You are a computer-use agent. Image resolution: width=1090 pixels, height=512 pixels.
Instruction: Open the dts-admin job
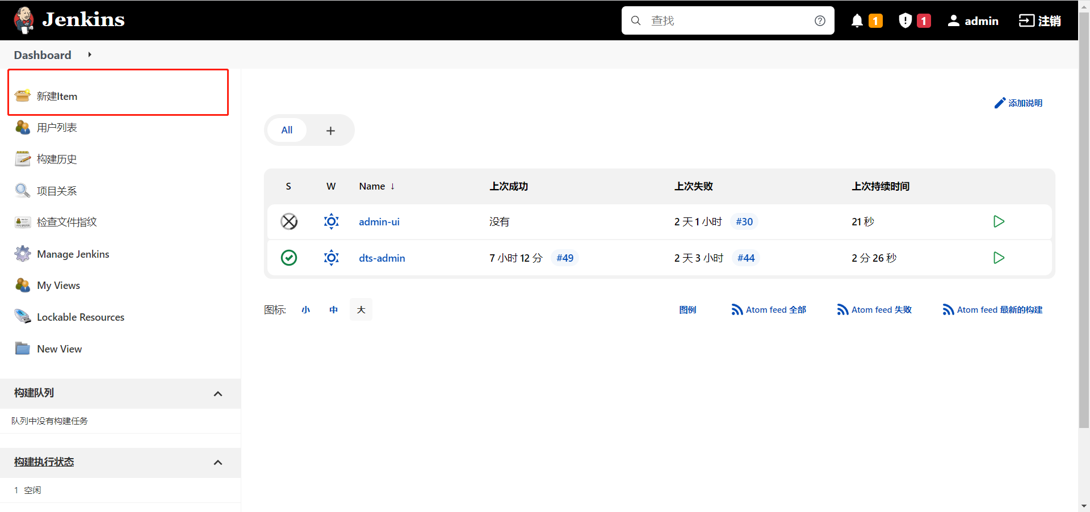pos(382,258)
